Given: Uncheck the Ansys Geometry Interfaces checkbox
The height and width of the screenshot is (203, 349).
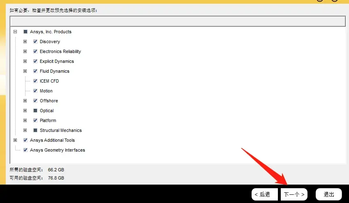Looking at the screenshot, I should point(25,150).
